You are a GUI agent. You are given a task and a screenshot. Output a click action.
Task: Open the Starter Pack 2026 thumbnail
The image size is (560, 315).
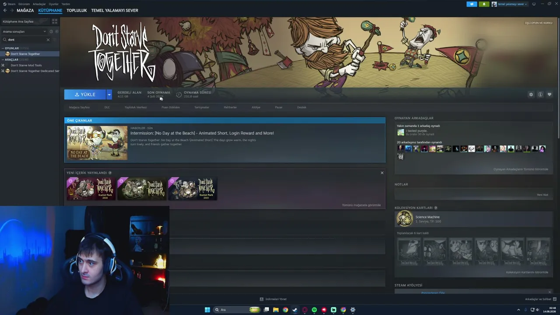pos(91,189)
